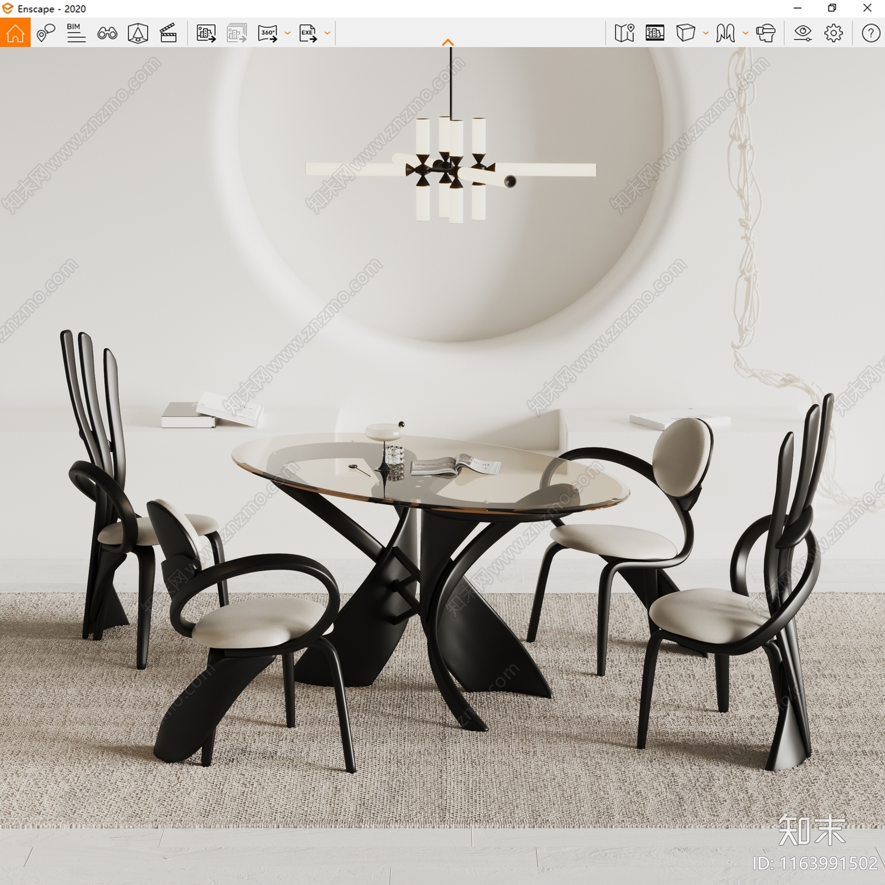The image size is (885, 885).
Task: Open collaborative annotations map-pin icon
Action: pos(46,33)
